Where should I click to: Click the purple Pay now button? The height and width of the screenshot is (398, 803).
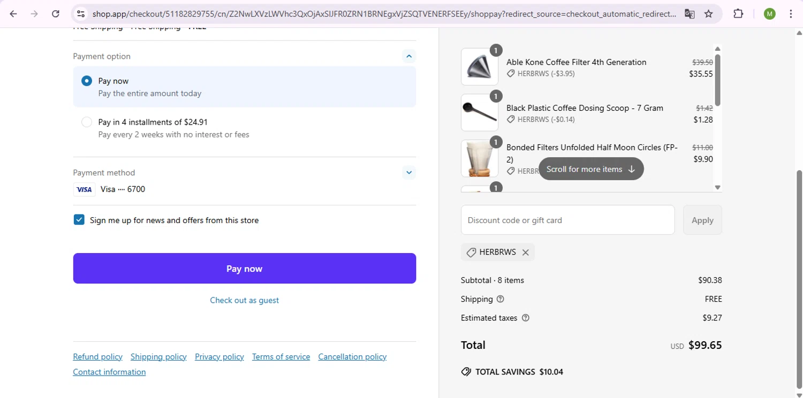245,269
